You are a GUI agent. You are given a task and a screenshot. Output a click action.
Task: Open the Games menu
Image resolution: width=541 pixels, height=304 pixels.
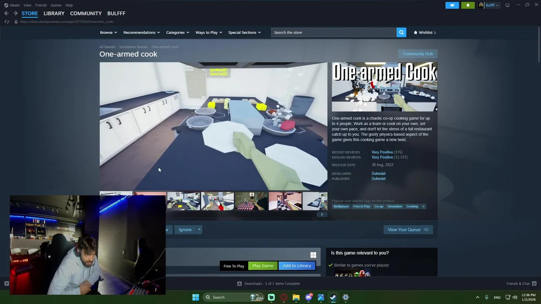pos(56,5)
